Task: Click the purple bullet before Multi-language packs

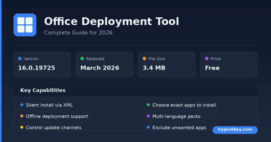Action: click(x=148, y=116)
